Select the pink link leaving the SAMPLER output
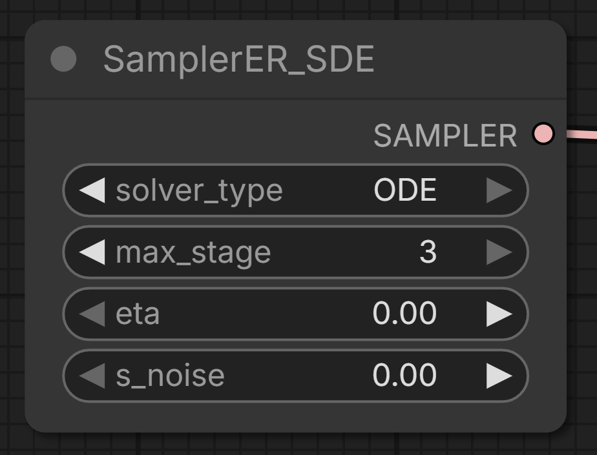This screenshot has height=455, width=597. (x=581, y=134)
